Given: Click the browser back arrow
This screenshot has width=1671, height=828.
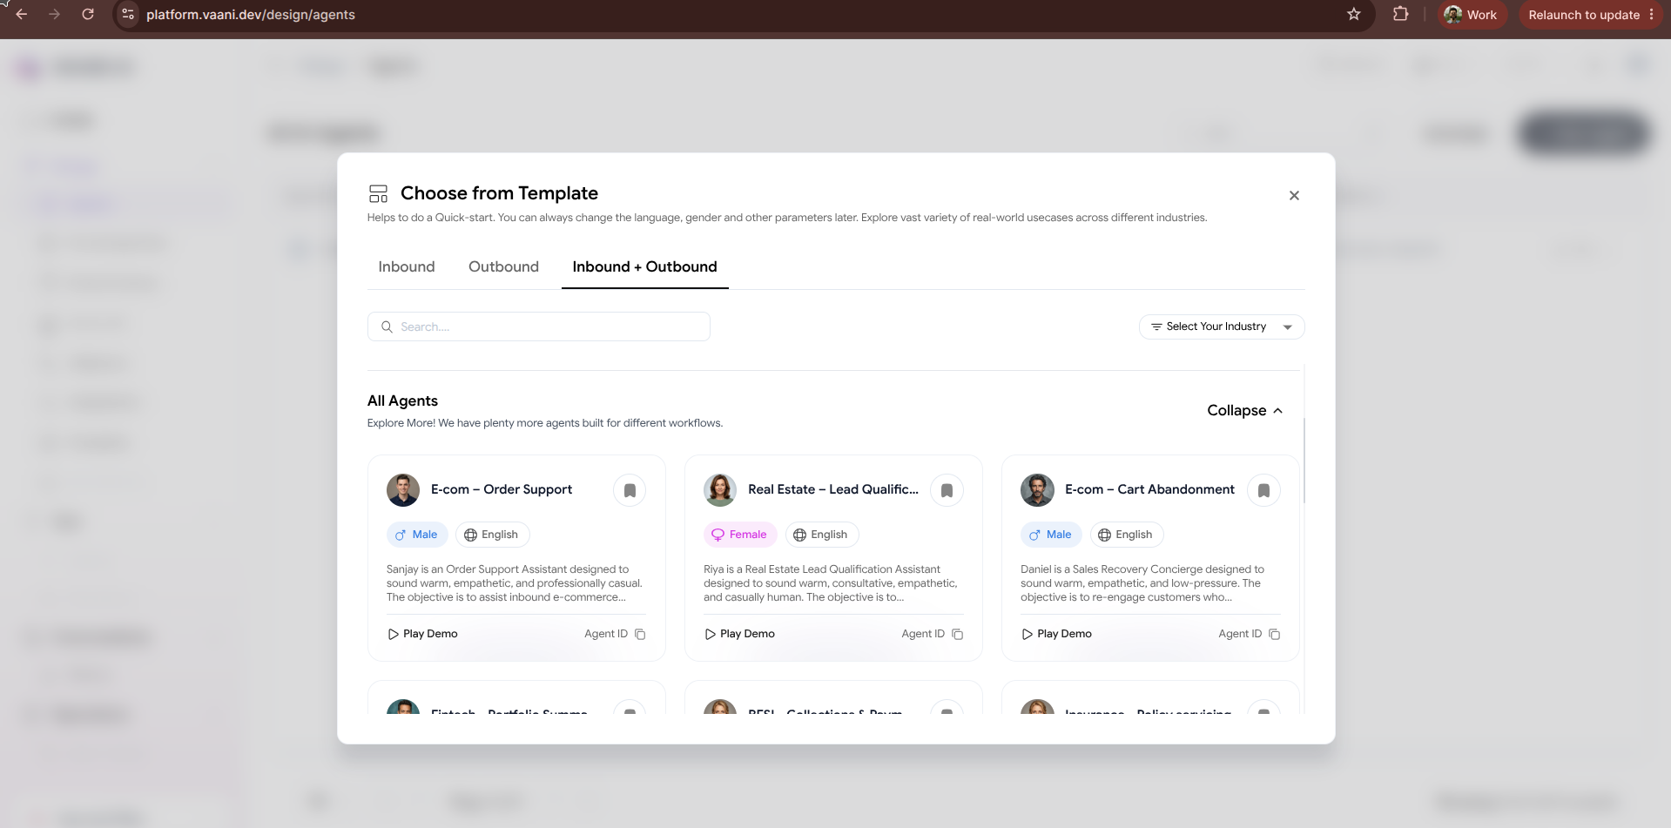Looking at the screenshot, I should (x=22, y=14).
